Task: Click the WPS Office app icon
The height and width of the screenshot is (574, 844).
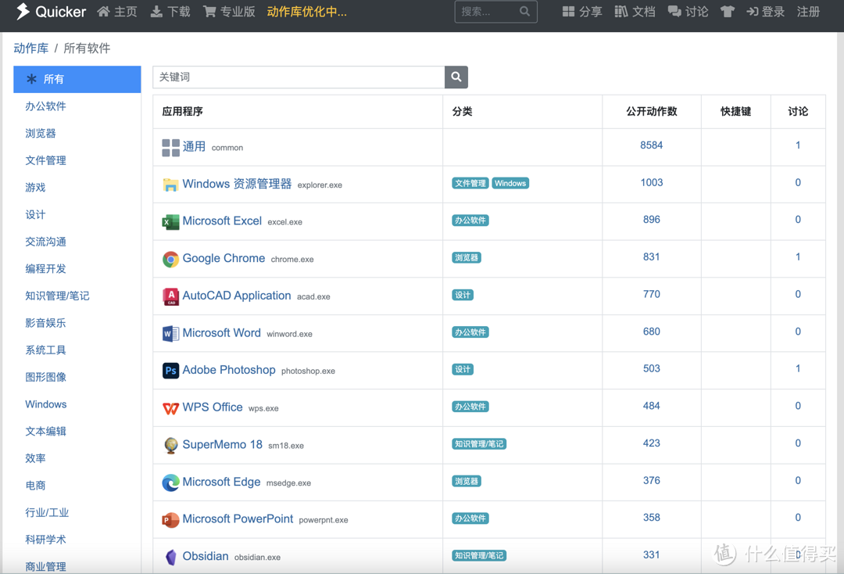Action: (170, 408)
